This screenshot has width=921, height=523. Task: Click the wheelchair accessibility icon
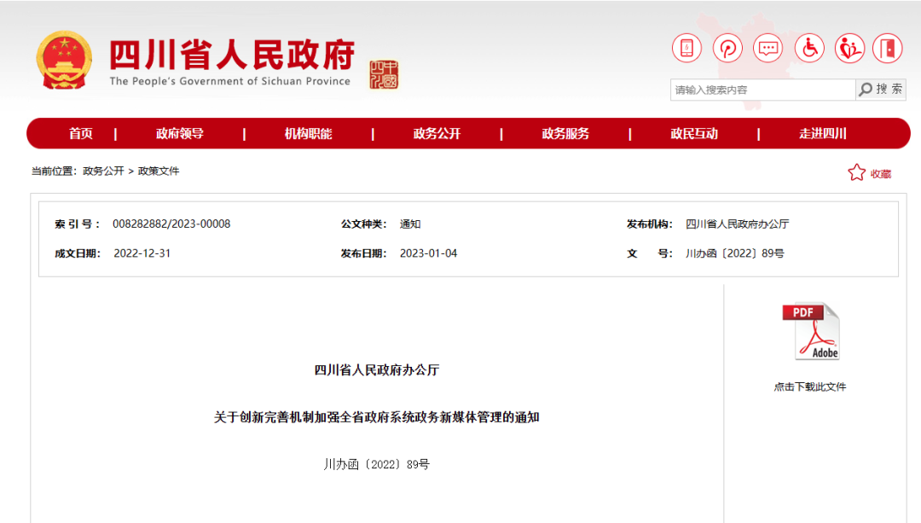[x=808, y=48]
